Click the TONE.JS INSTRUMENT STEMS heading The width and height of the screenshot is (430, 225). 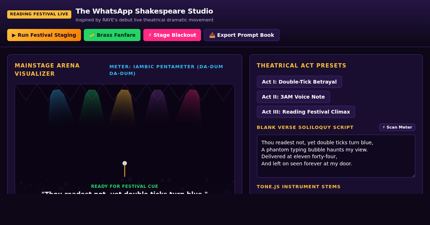click(299, 187)
